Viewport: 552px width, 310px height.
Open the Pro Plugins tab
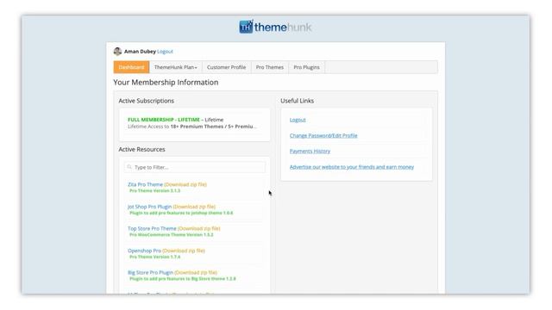click(x=307, y=67)
